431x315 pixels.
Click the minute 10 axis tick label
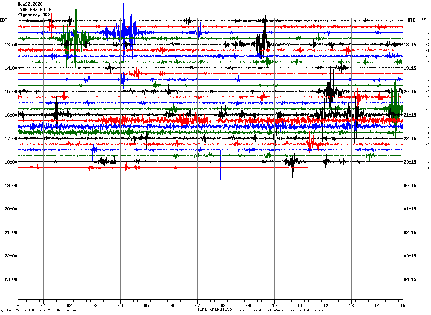[274, 305]
